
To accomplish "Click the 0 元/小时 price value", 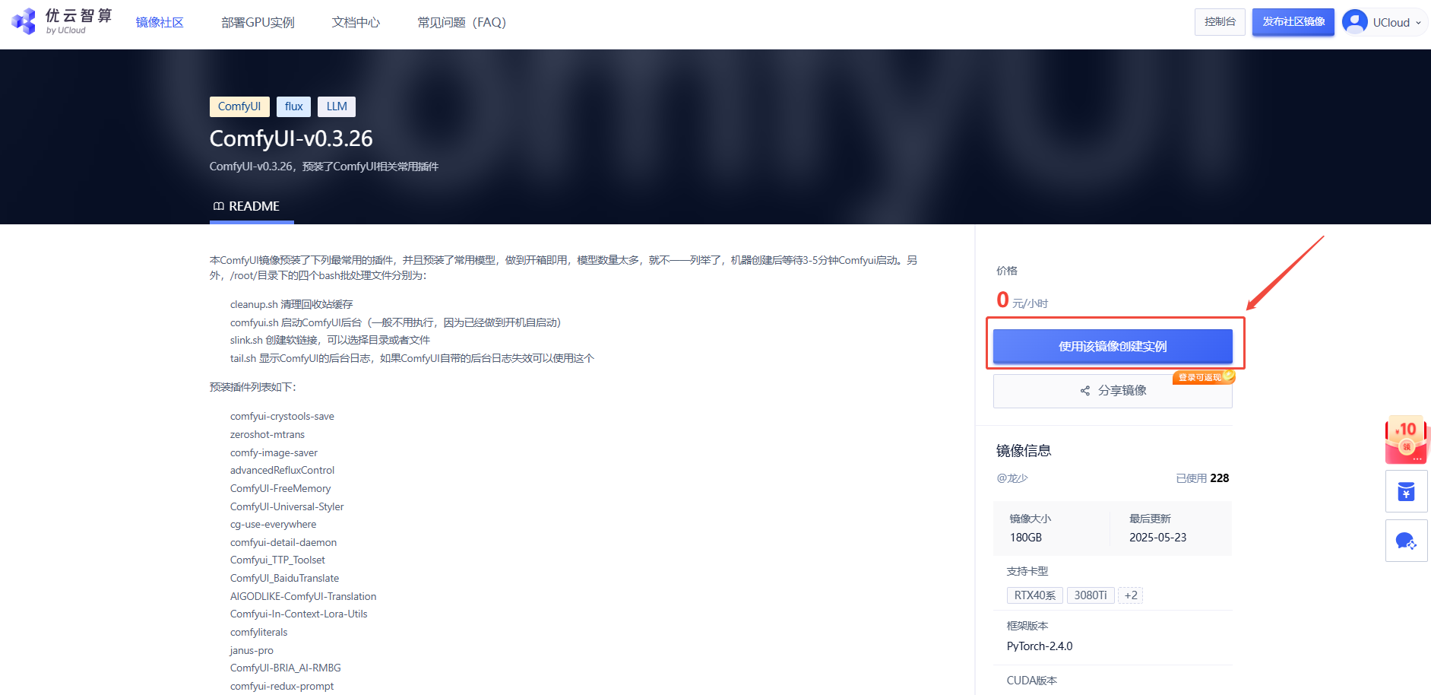I will tap(1022, 300).
